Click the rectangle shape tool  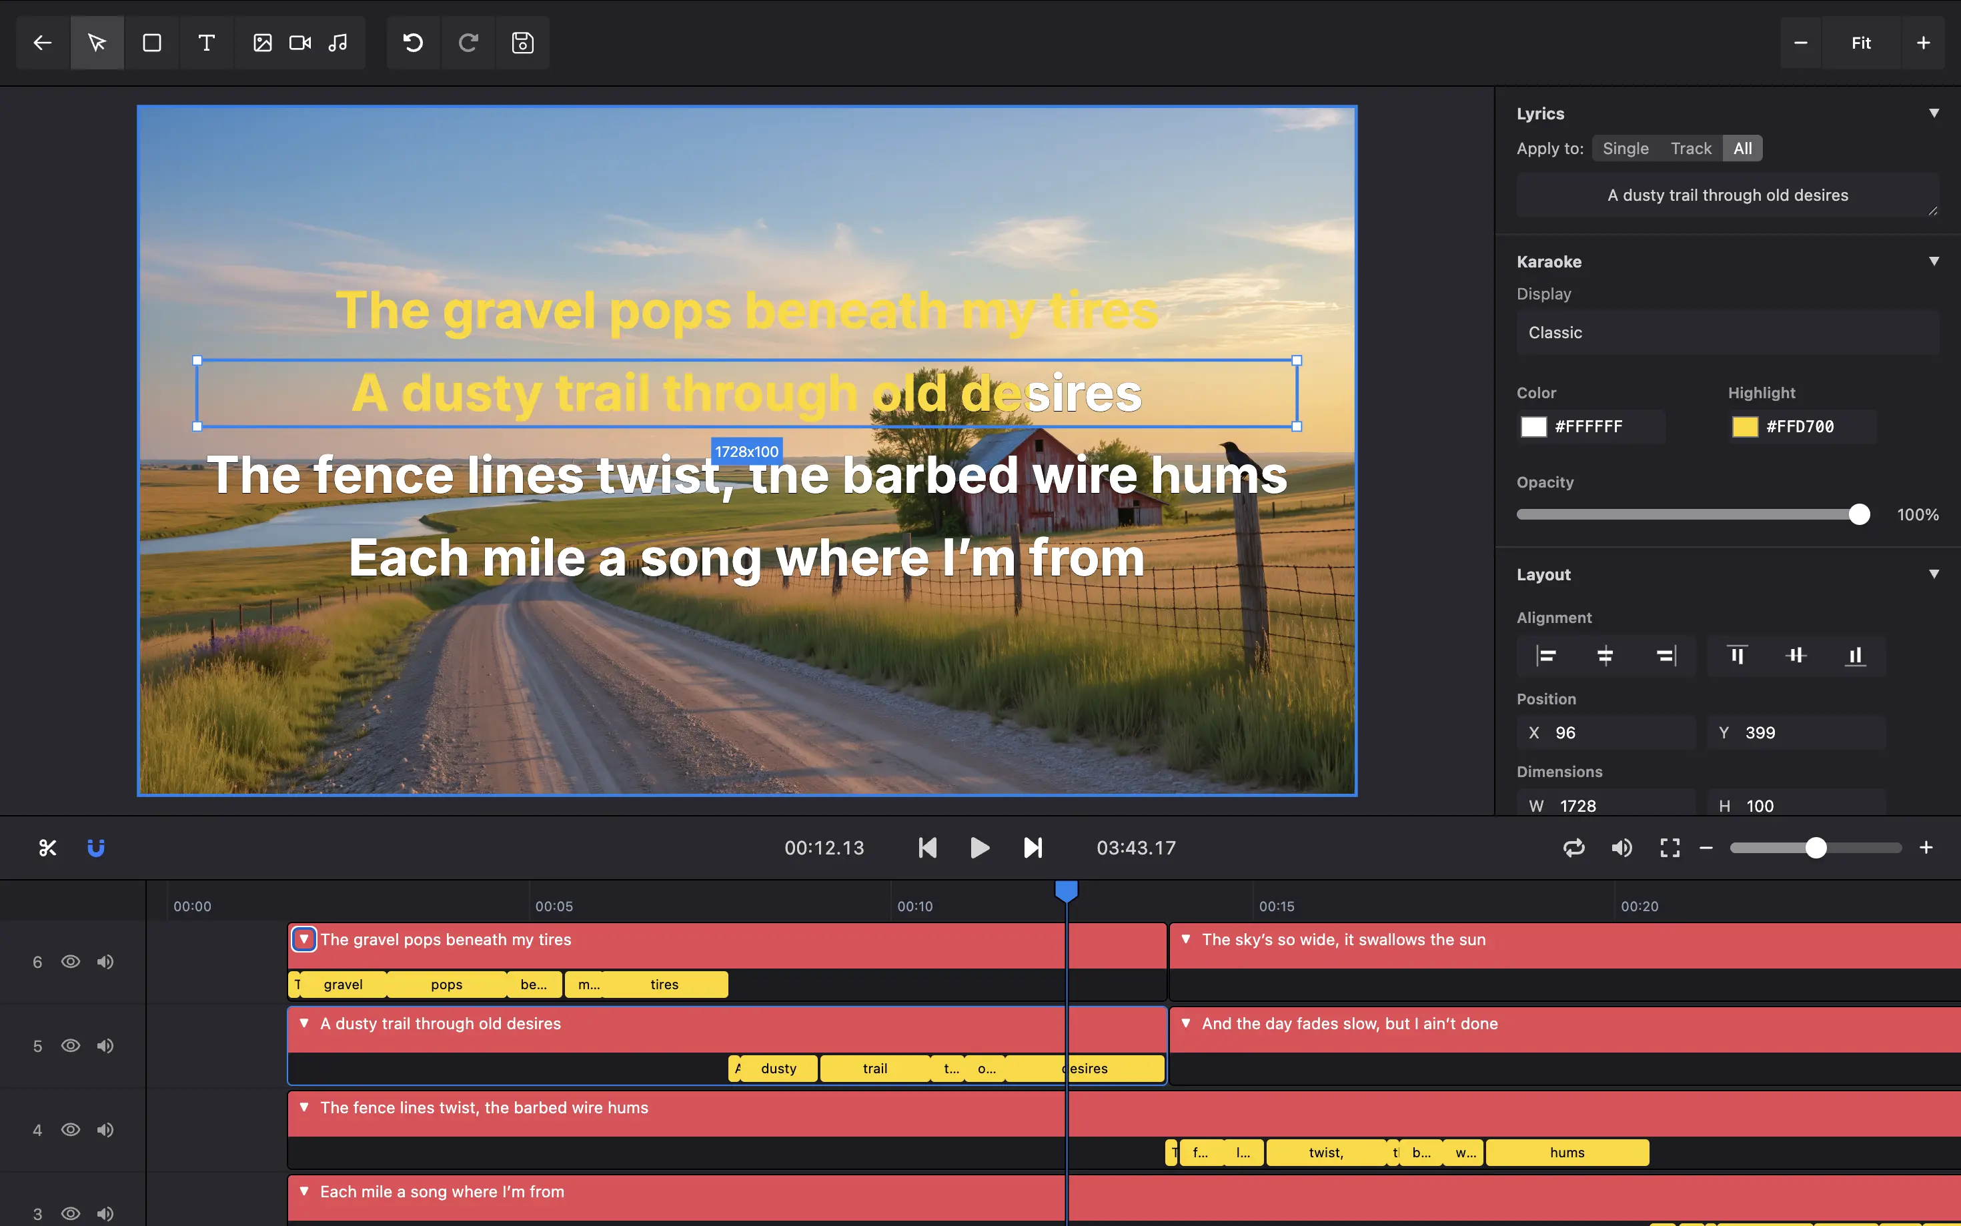pyautogui.click(x=151, y=43)
